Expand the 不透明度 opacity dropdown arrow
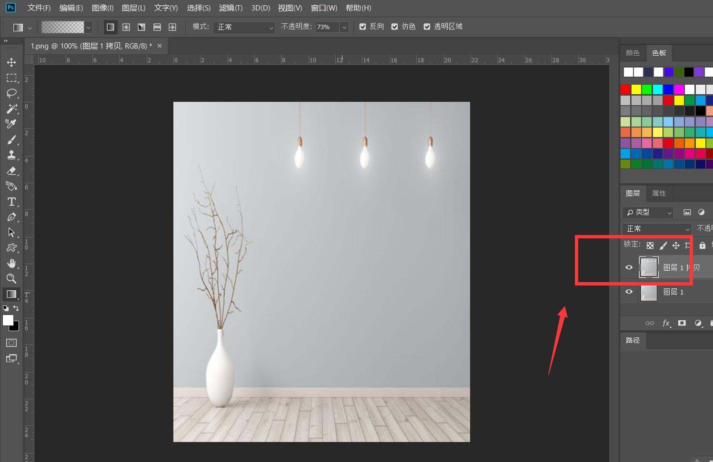The width and height of the screenshot is (713, 462). pyautogui.click(x=344, y=27)
